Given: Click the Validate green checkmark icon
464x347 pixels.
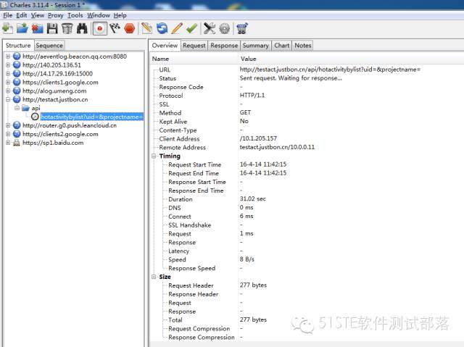Looking at the screenshot, I should click(x=191, y=29).
